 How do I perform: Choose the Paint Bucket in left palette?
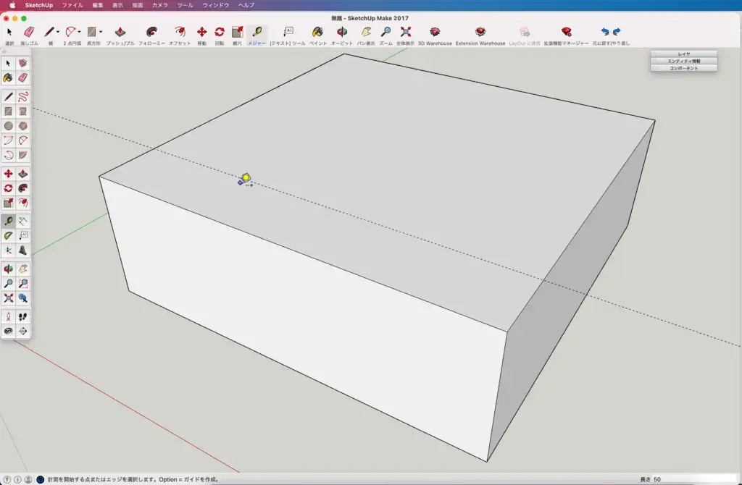8,77
